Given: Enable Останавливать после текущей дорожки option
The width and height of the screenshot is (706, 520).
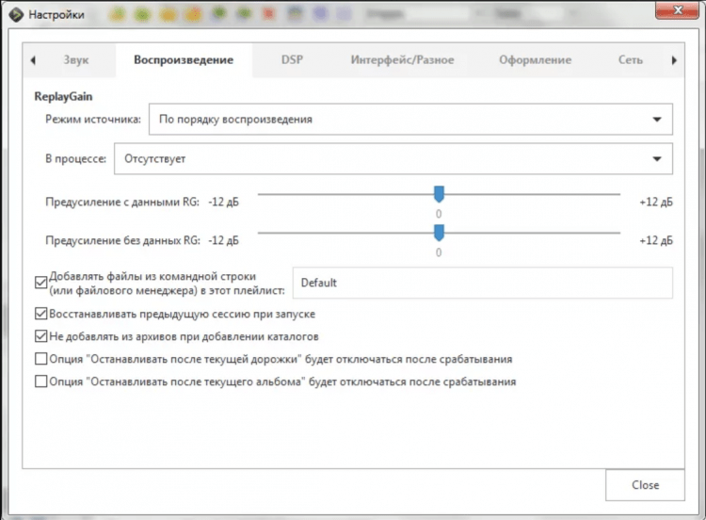Looking at the screenshot, I should [x=41, y=359].
